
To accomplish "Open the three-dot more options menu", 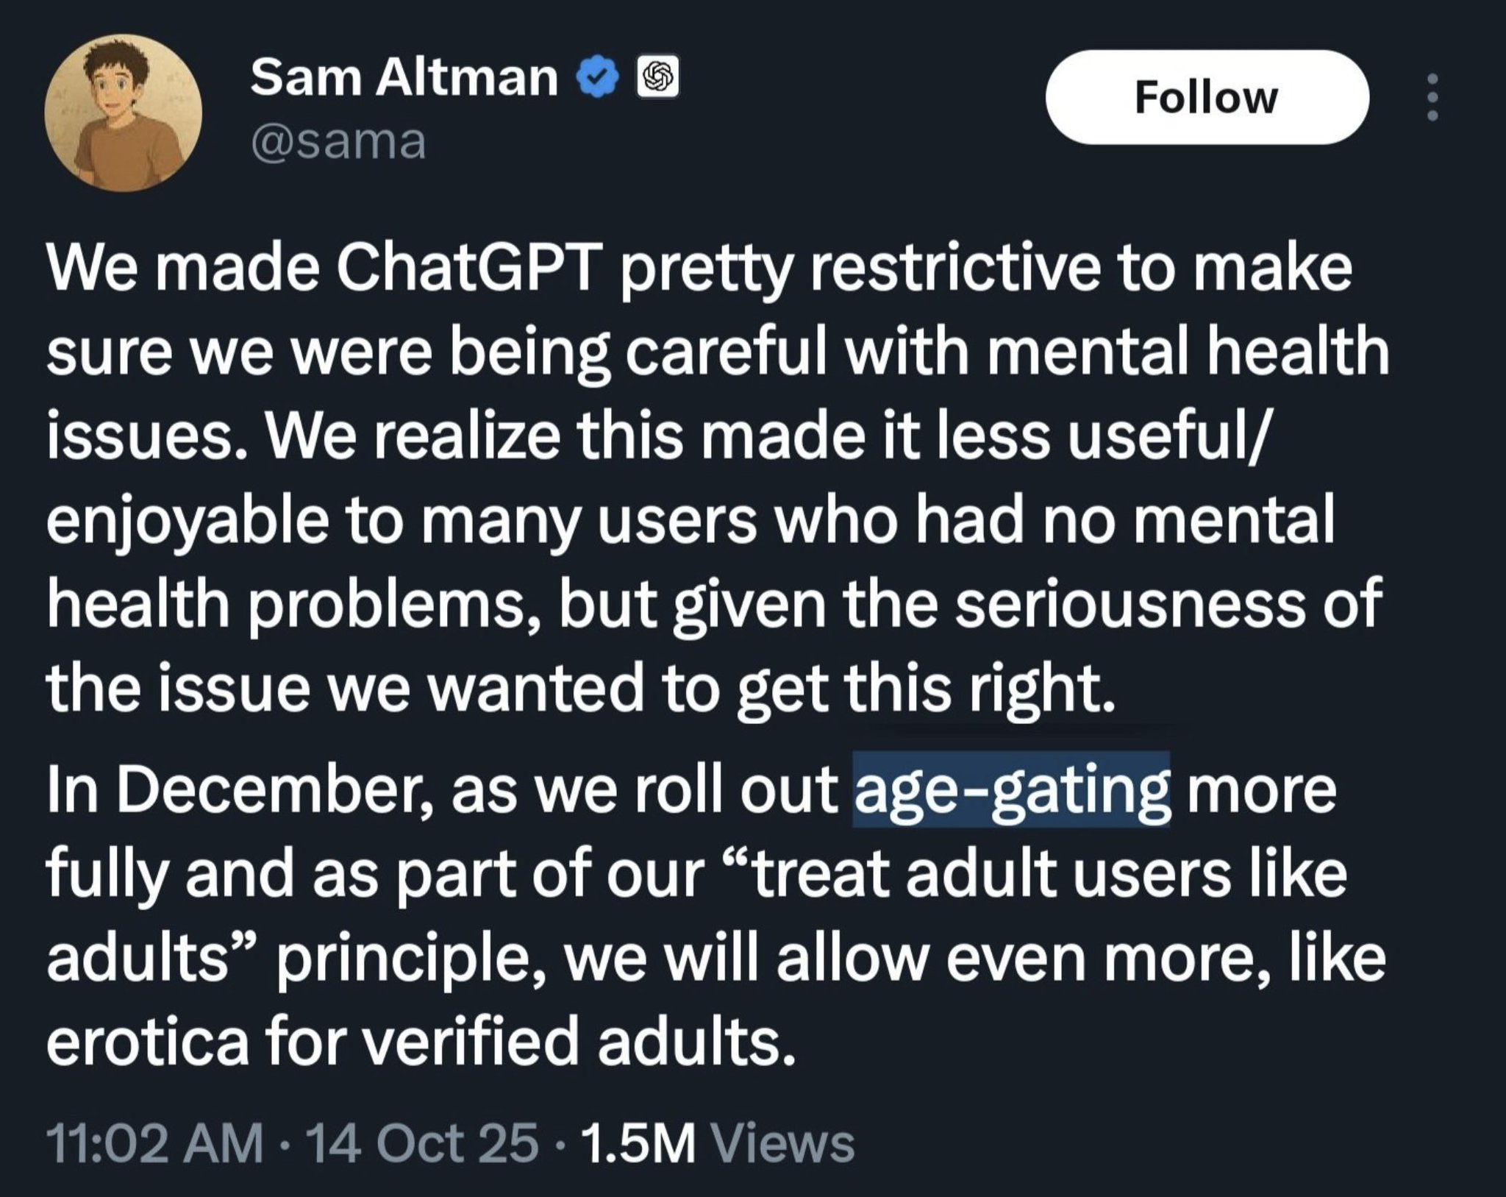I will point(1431,96).
